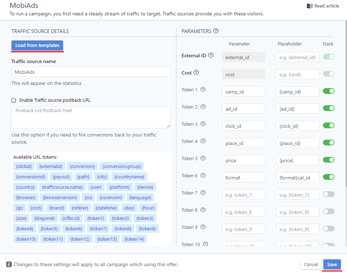Screen dimensions: 347x274
Task: Click the Token 10 help icon
Action: coord(206,244)
